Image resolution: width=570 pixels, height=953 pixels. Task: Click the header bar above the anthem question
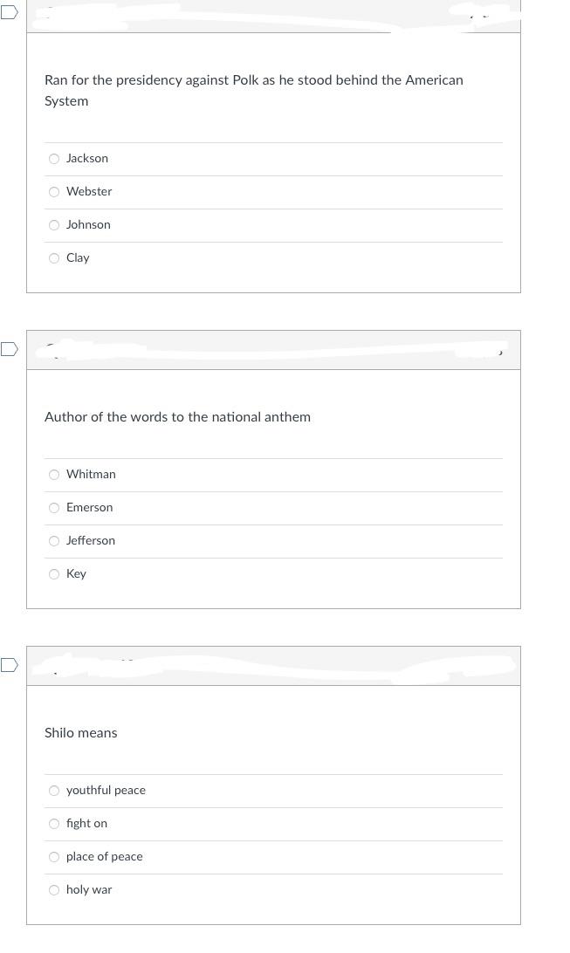(273, 350)
